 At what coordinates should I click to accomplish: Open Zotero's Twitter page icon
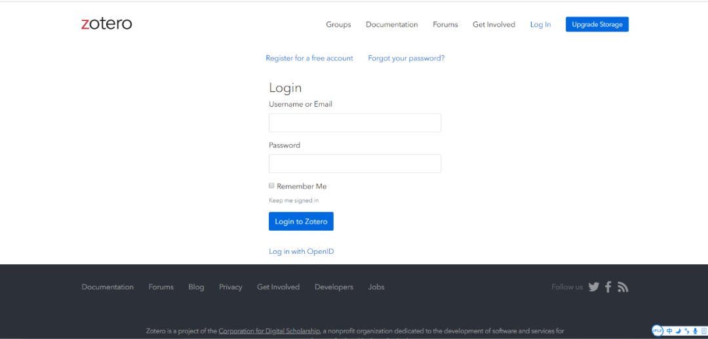point(594,287)
